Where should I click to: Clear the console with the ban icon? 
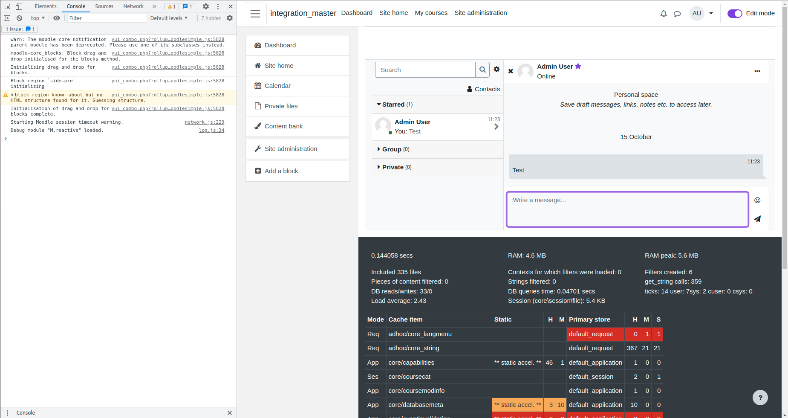tap(19, 18)
